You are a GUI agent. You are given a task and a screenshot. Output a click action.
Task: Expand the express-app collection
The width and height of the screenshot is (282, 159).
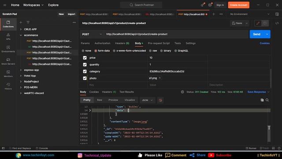click(21, 70)
